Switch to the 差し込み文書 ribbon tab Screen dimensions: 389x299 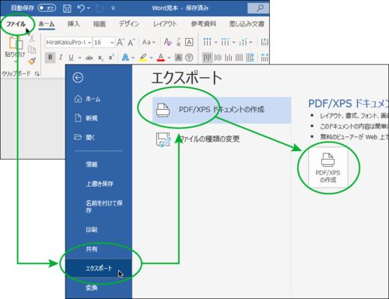pyautogui.click(x=247, y=24)
